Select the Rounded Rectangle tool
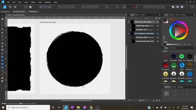The height and width of the screenshot is (110, 196). [x=2, y=64]
